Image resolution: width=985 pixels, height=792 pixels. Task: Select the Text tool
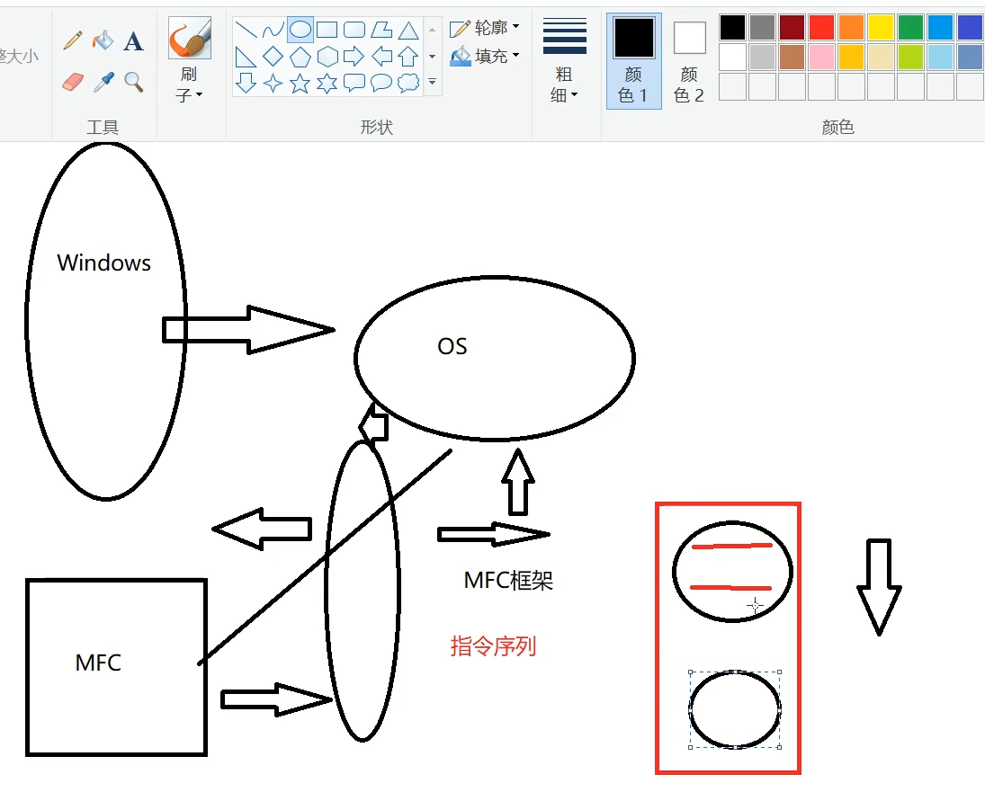(x=132, y=40)
